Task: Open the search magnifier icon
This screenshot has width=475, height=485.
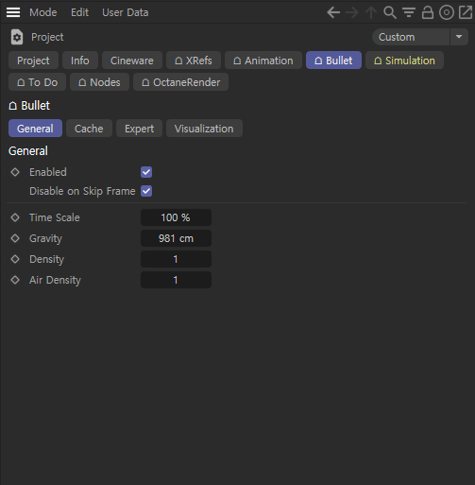Action: (x=390, y=12)
